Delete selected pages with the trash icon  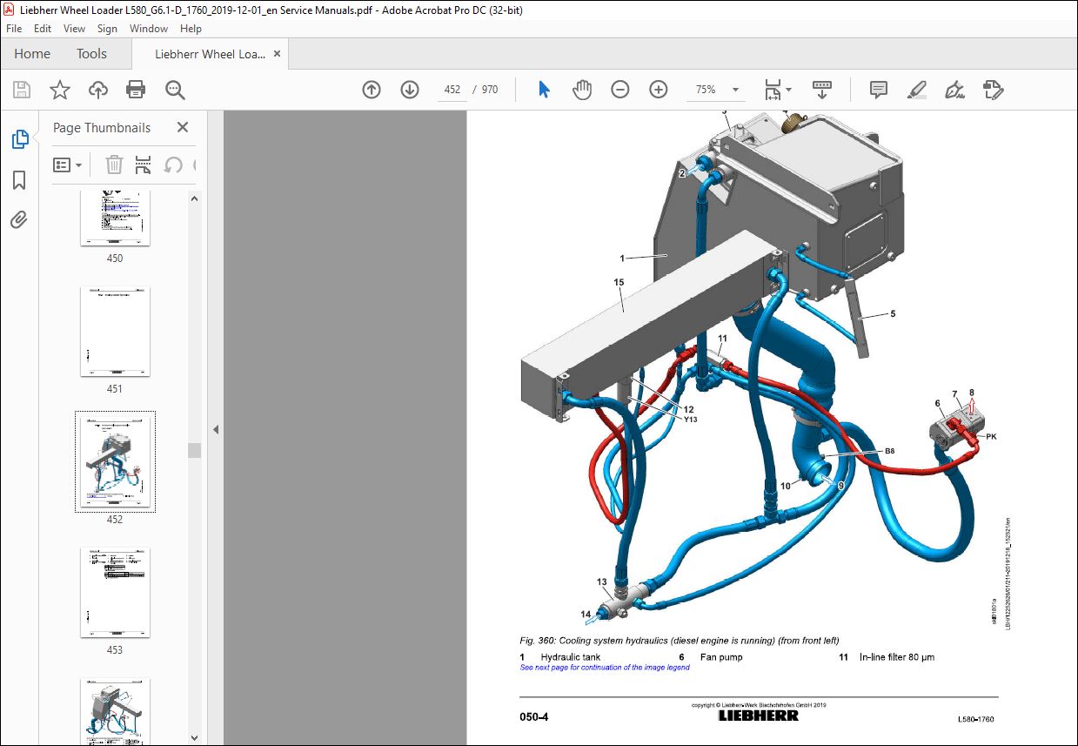coord(114,165)
